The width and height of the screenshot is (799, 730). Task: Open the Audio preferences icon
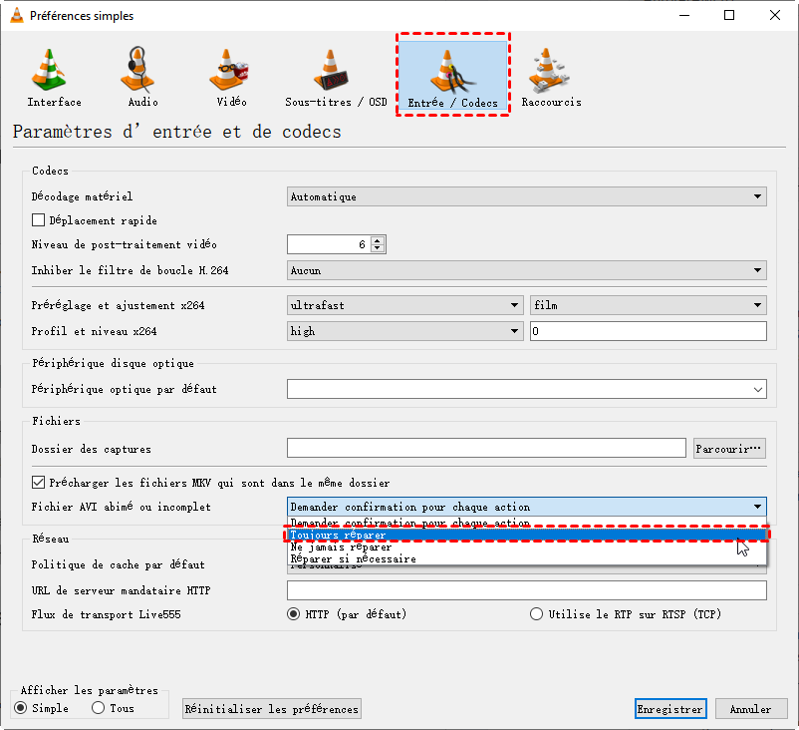pyautogui.click(x=142, y=76)
